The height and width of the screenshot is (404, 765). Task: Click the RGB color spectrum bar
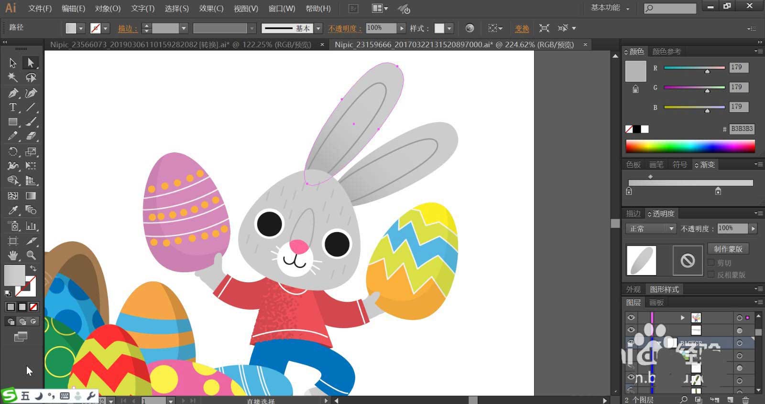point(690,146)
